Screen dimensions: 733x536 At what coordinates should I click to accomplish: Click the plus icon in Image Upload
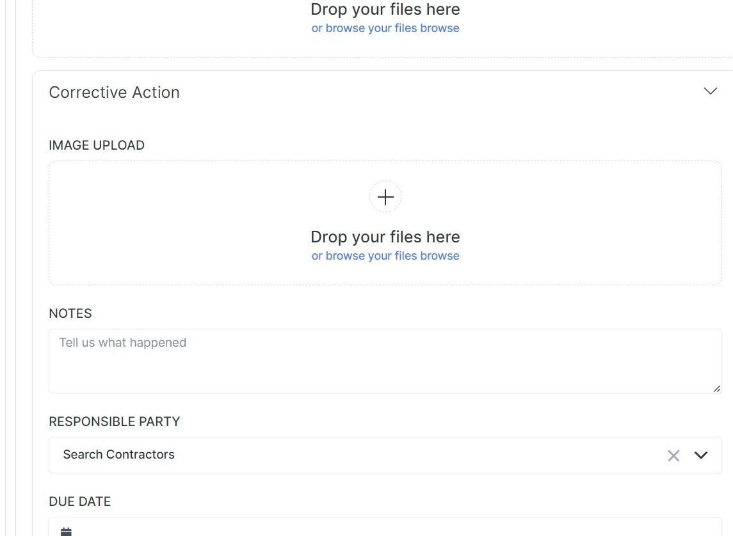click(385, 197)
